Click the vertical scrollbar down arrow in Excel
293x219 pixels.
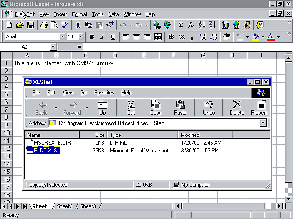(289, 199)
